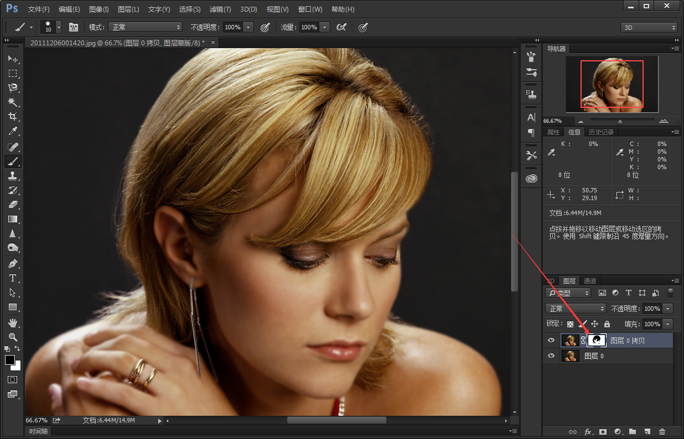This screenshot has height=439, width=684.
Task: Switch to the 历史记录 panel tab
Action: (600, 132)
